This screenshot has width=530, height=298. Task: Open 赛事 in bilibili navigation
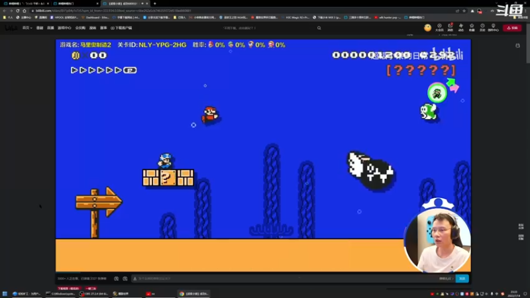pyautogui.click(x=103, y=28)
